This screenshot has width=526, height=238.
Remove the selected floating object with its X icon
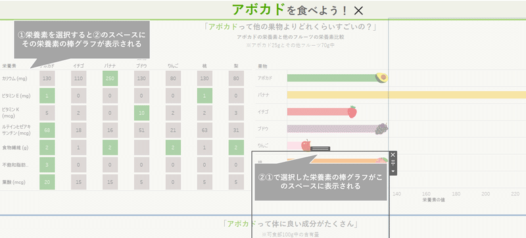393,155
